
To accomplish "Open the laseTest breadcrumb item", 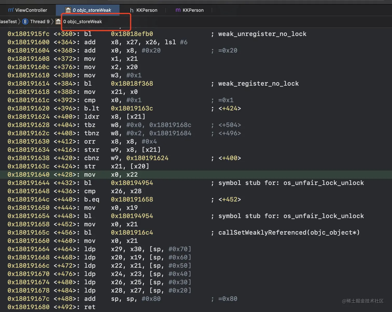I will point(8,22).
